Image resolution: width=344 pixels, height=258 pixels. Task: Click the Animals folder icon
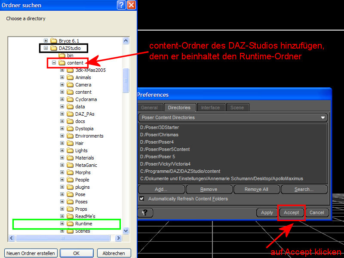[x=70, y=77]
